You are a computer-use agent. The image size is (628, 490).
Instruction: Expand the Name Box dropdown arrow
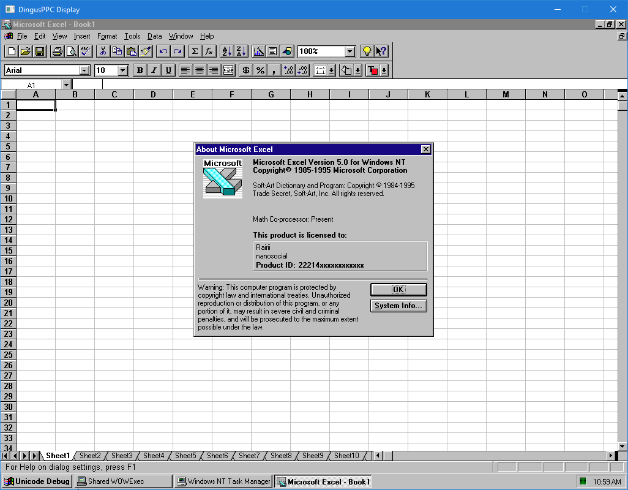click(x=67, y=85)
